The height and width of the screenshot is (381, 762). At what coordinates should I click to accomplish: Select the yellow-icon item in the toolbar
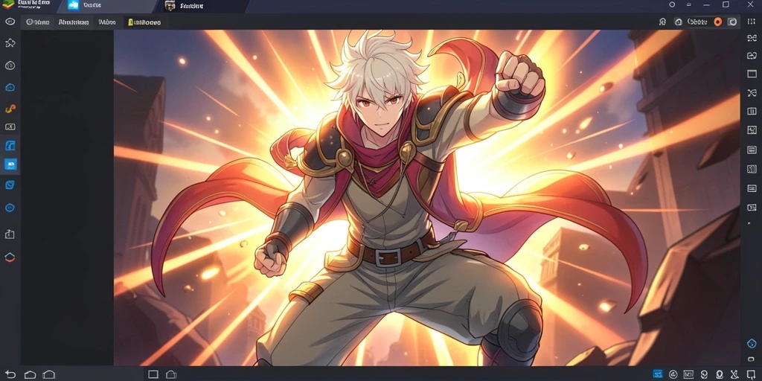(144, 22)
